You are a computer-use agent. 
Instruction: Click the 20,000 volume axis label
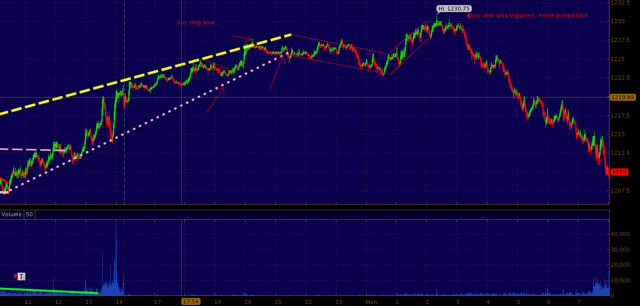click(620, 265)
